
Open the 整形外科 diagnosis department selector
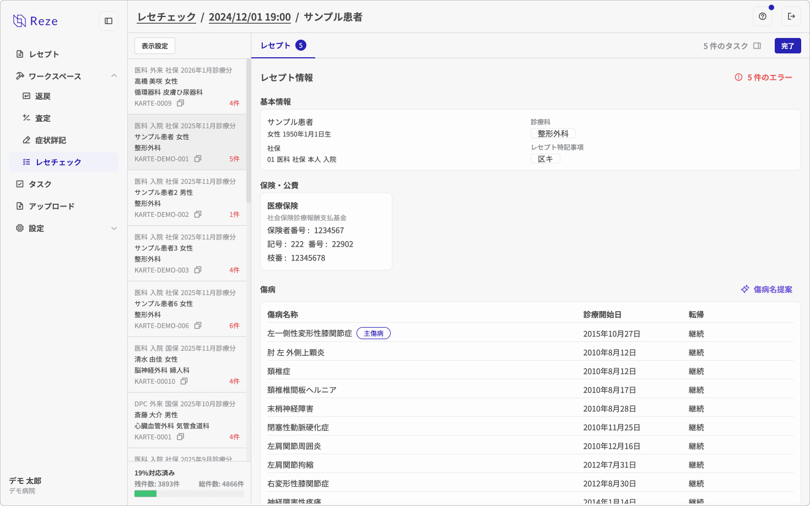pyautogui.click(x=553, y=133)
